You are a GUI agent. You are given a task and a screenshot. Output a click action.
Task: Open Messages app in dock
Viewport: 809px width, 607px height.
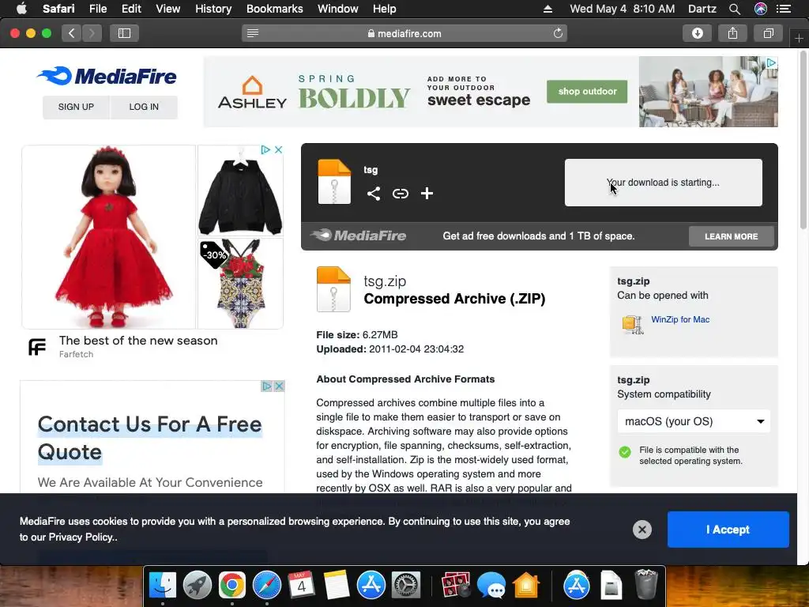click(x=491, y=586)
